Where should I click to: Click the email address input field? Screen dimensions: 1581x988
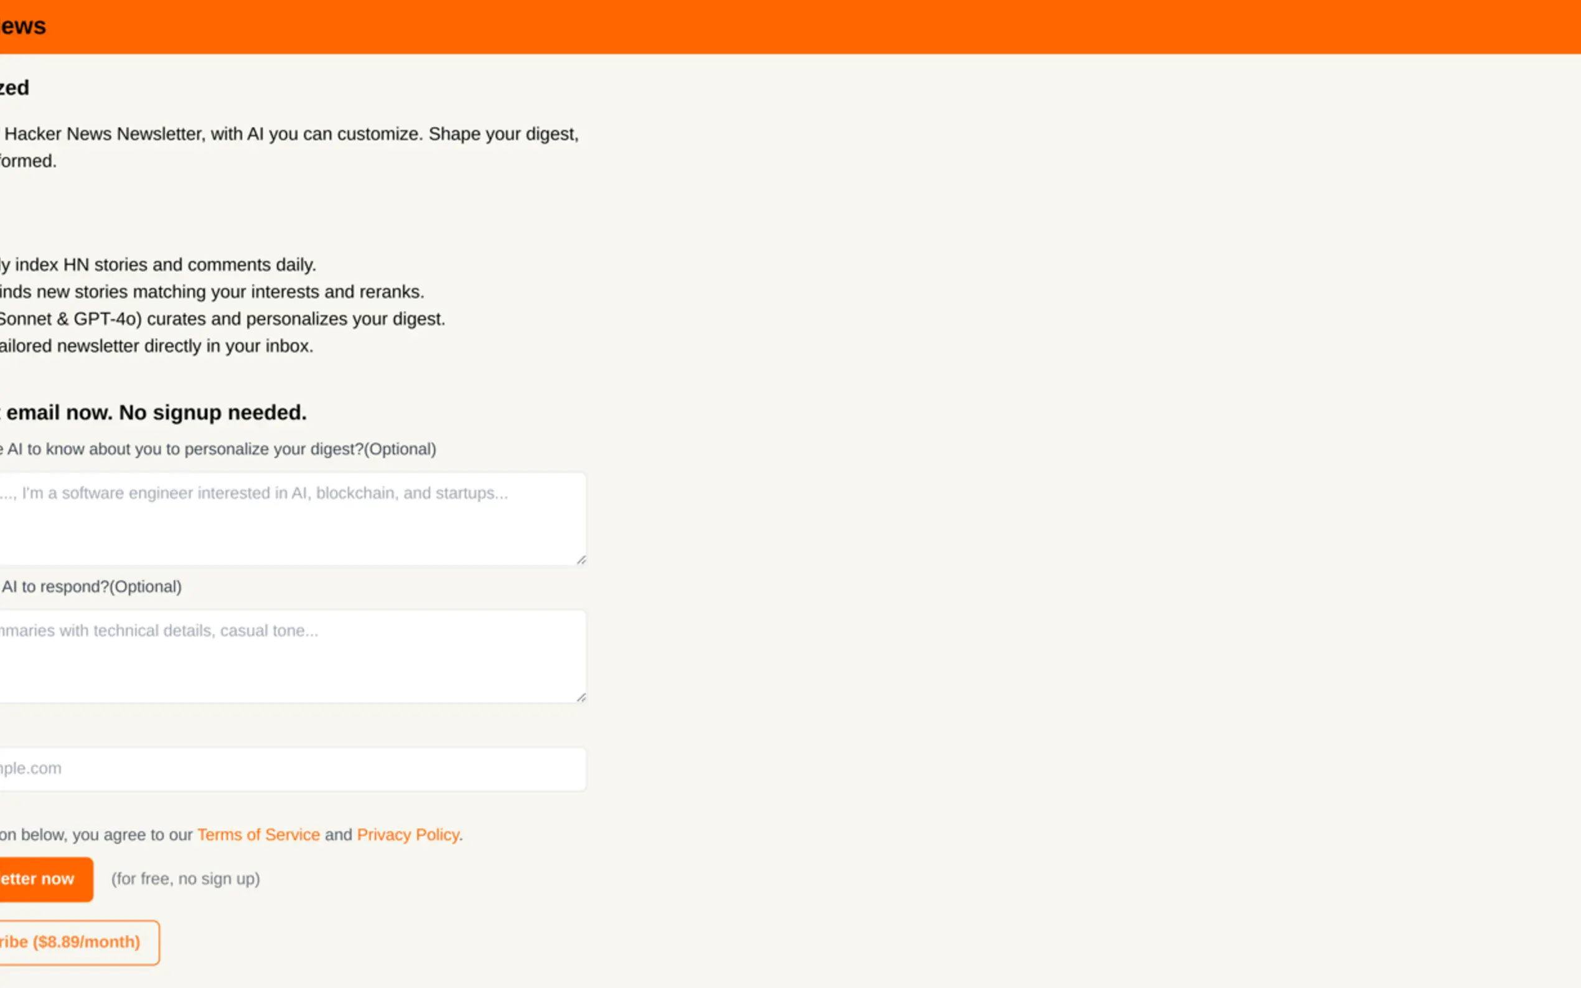click(x=288, y=769)
